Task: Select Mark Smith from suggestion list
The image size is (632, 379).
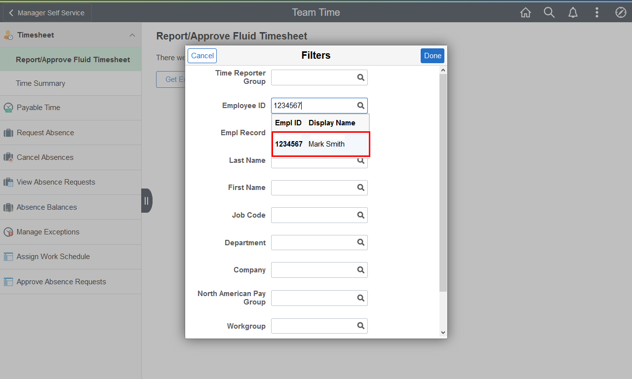Action: [320, 144]
